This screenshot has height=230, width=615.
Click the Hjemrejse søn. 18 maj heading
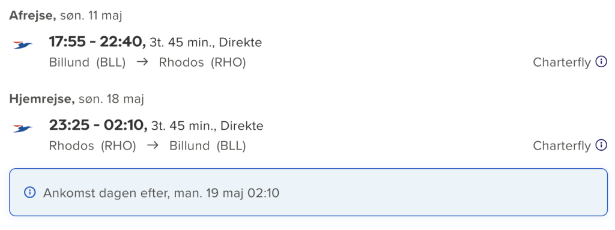tap(77, 99)
